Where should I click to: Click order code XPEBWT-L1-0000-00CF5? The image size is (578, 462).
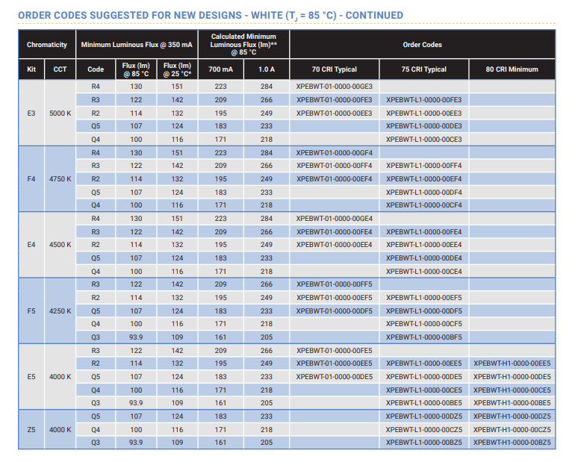coord(424,324)
